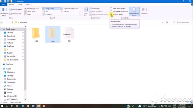Open Documents under Quick access

(x=11, y=39)
